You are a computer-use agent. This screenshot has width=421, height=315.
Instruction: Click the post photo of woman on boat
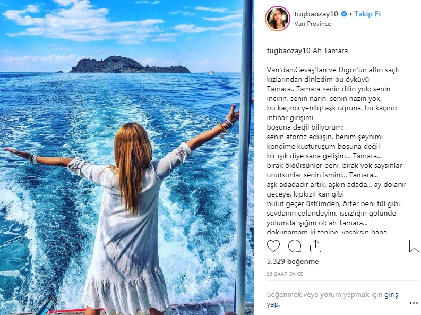[127, 157]
